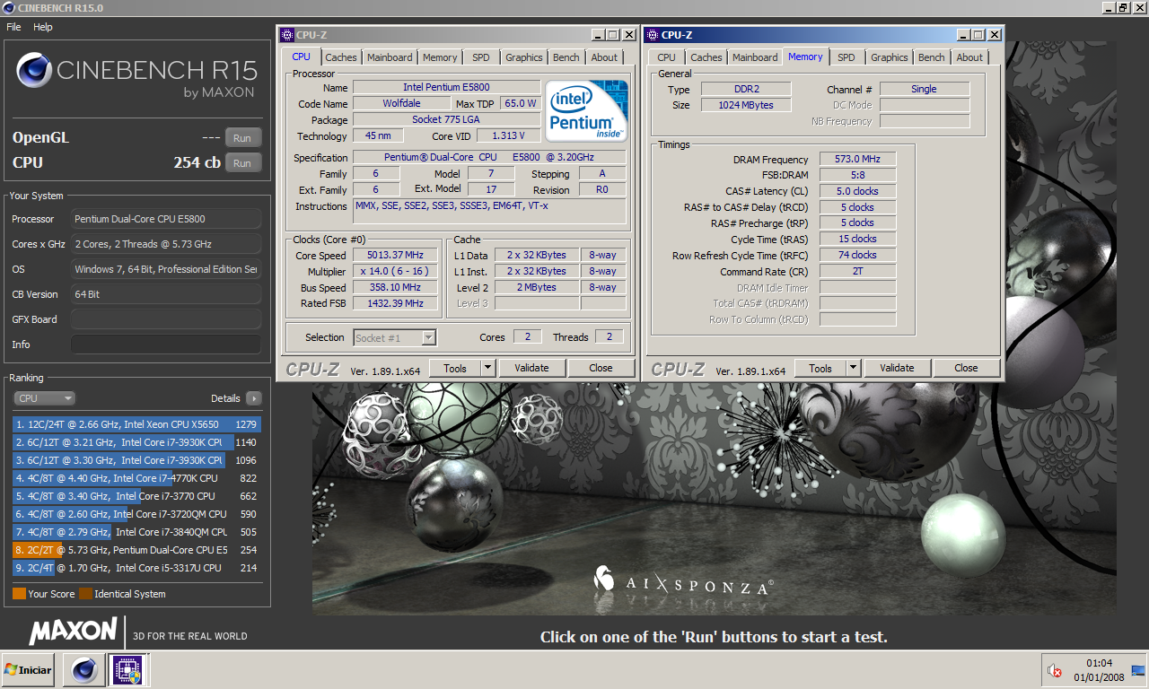The width and height of the screenshot is (1149, 689).
Task: Switch to Bench tab in left CPU-Z
Action: click(566, 57)
